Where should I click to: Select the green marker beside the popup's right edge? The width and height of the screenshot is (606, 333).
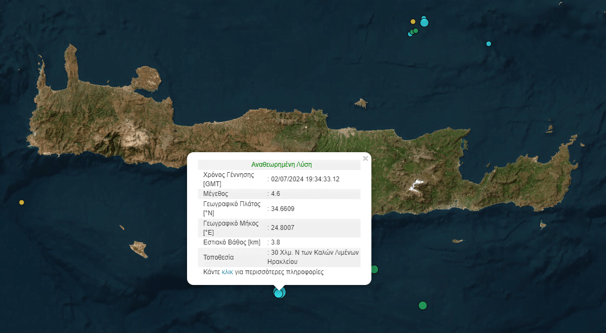(374, 269)
